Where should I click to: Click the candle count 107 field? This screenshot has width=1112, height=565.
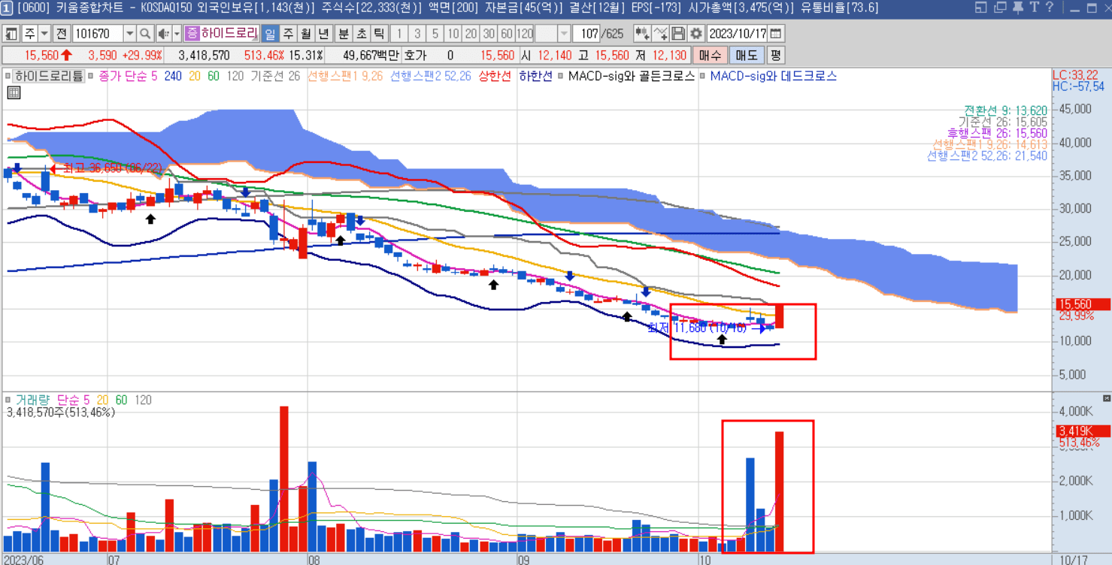click(x=587, y=34)
